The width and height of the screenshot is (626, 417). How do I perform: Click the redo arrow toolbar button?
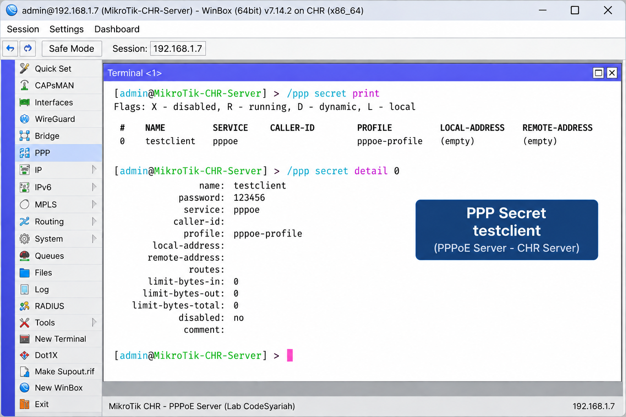28,48
